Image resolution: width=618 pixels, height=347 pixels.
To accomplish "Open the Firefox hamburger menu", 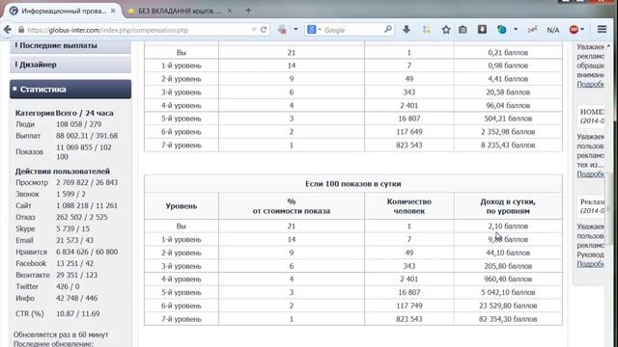I will tap(602, 30).
